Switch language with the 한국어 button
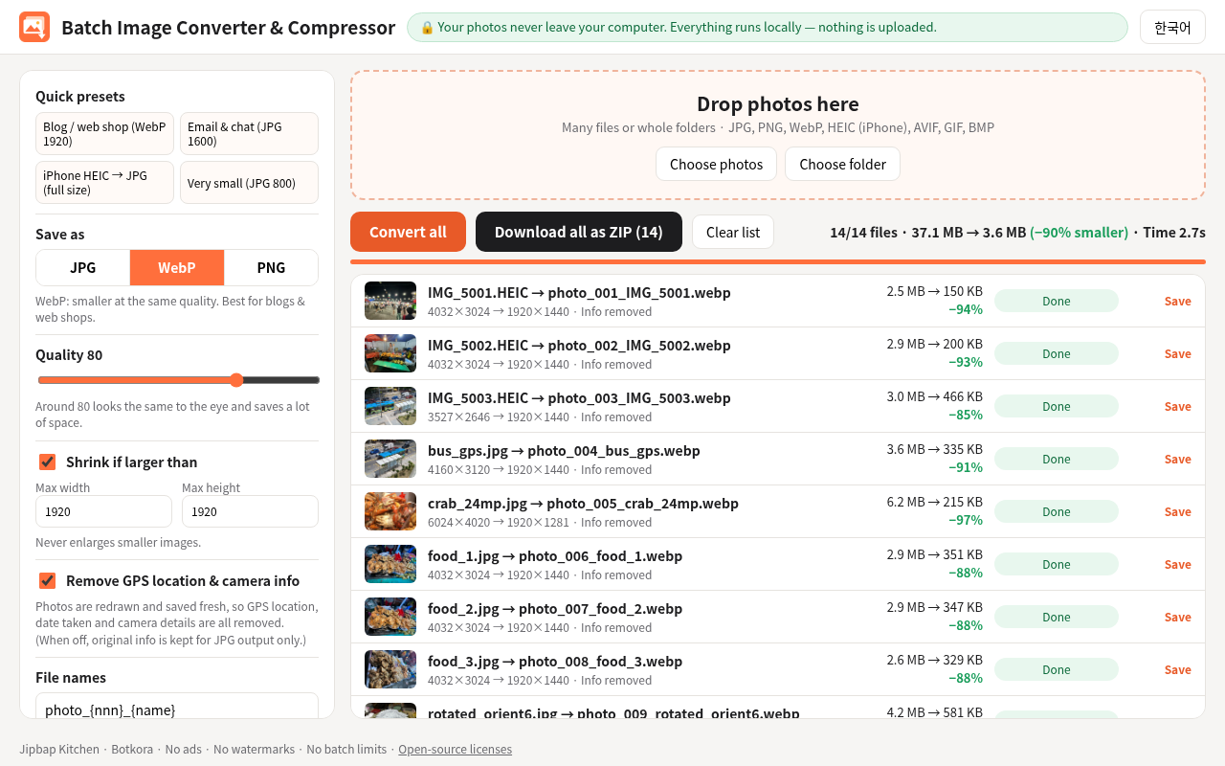The image size is (1225, 766). click(1172, 27)
